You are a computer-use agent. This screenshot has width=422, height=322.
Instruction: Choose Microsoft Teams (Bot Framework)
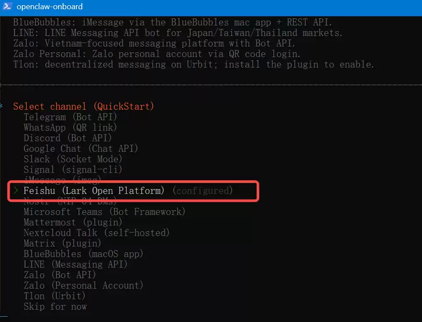tap(104, 212)
